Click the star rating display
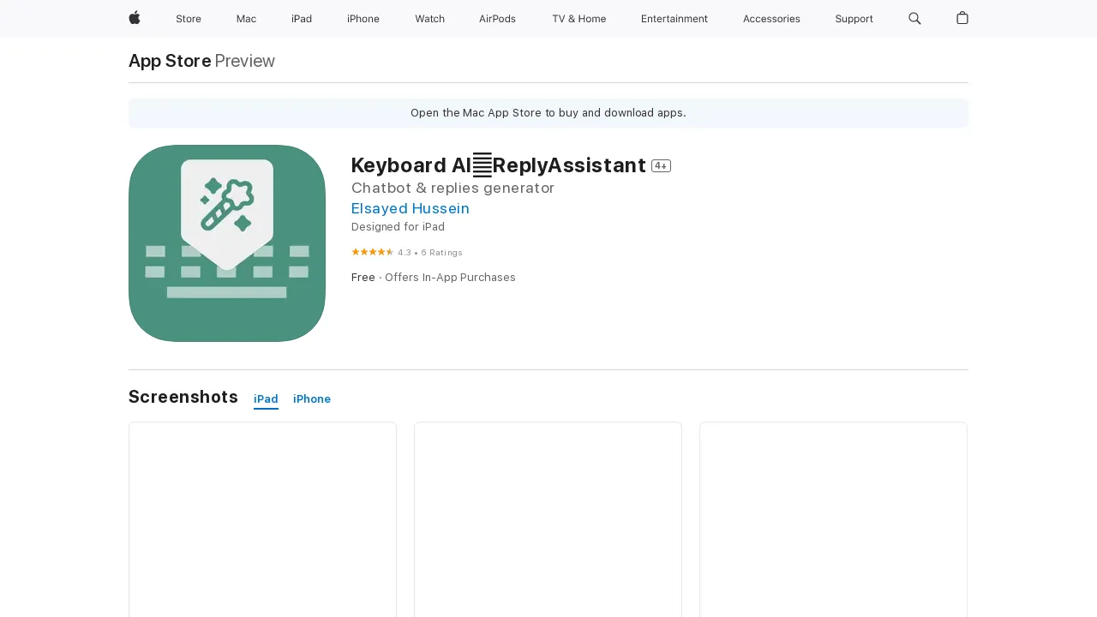The width and height of the screenshot is (1097, 617). (373, 252)
